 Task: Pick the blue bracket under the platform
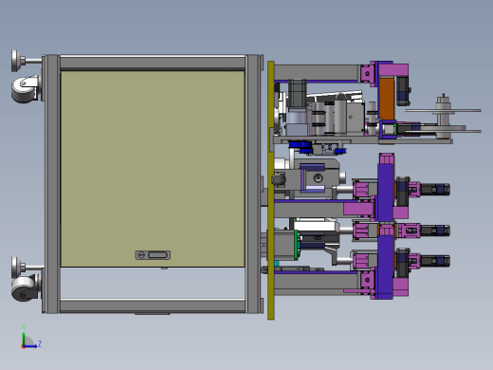tap(299, 145)
